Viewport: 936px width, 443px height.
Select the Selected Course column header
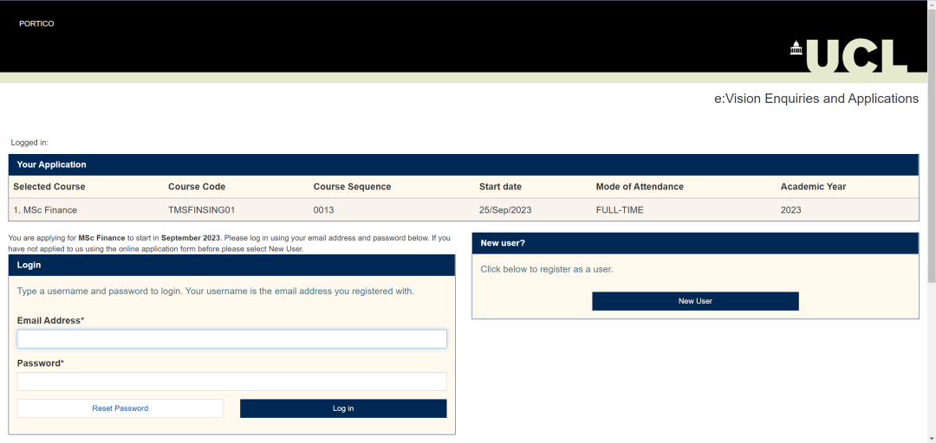coord(49,187)
